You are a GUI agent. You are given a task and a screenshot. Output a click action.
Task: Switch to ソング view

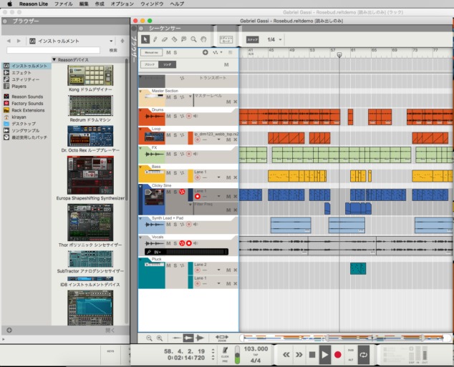[x=167, y=64]
